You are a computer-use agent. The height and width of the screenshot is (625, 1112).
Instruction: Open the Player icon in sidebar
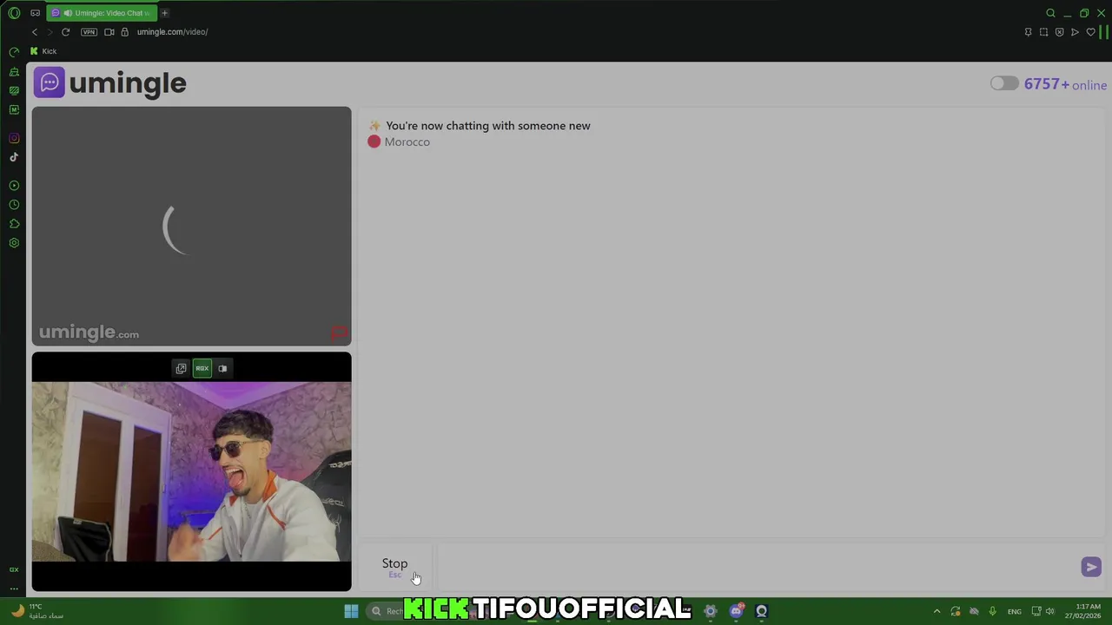point(14,186)
